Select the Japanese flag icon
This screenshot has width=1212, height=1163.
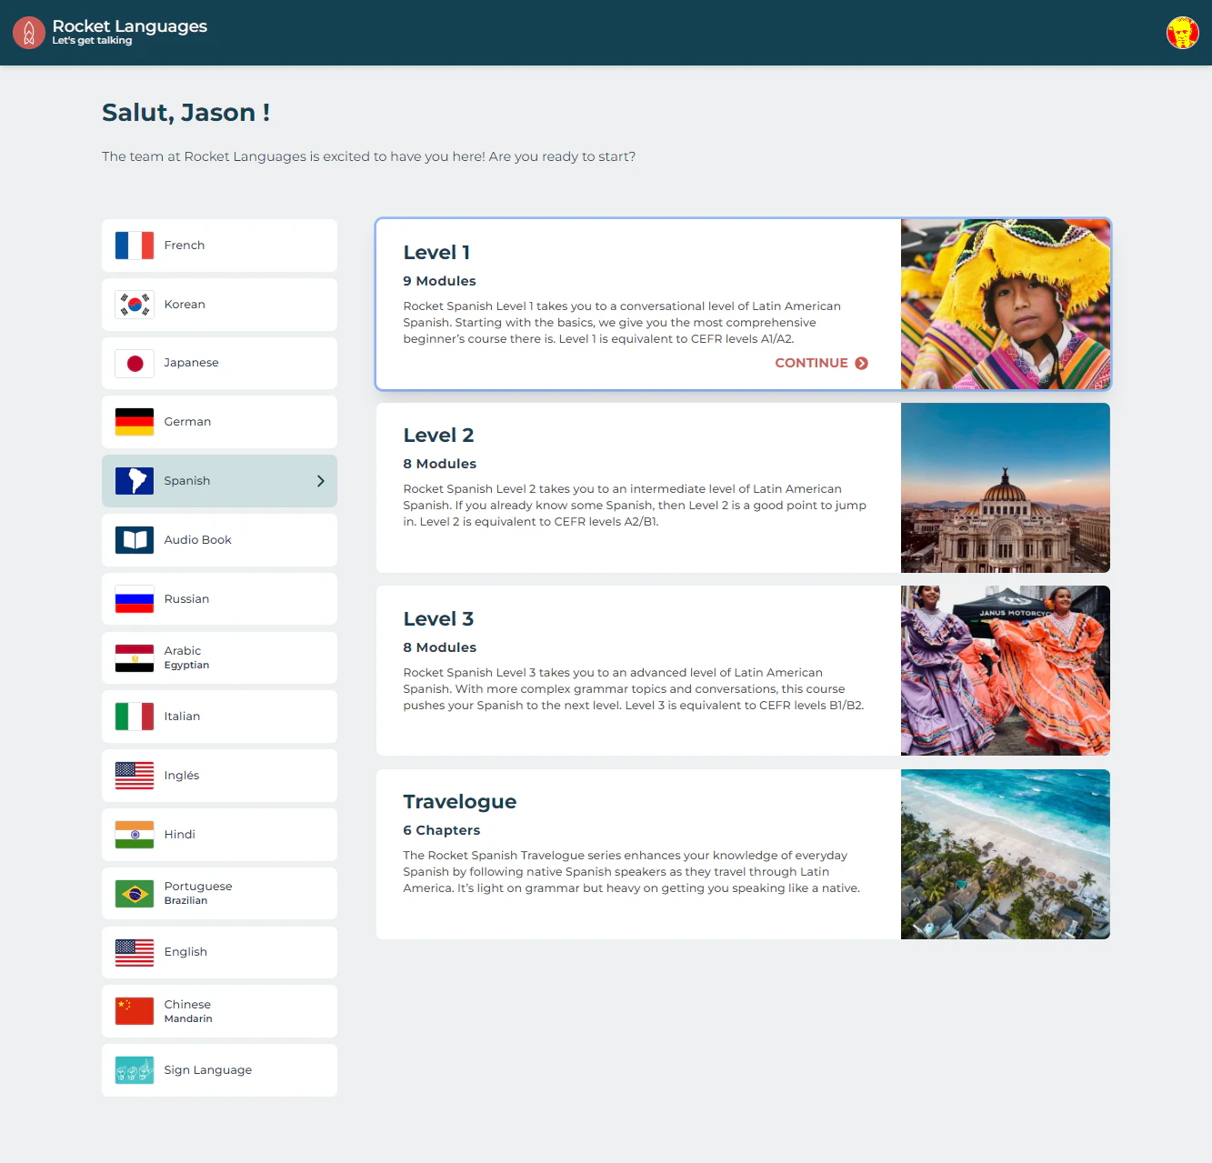(x=134, y=363)
